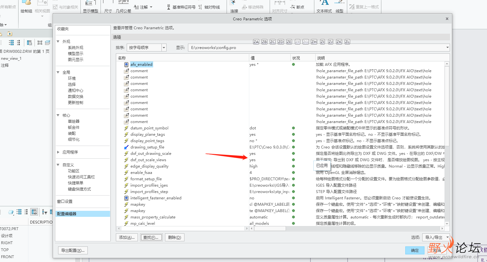The image size is (487, 262).
Task: Click the tree settings icon beside expand-tree icon
Action: 19,42
